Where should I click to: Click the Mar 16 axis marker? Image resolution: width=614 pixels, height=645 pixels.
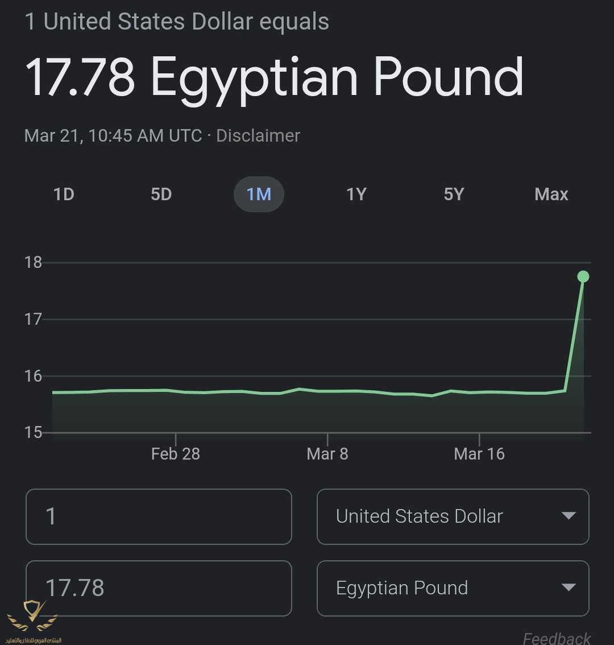pos(479,454)
